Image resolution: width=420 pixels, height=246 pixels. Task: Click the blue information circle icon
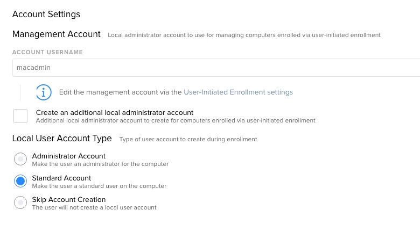[x=44, y=92]
